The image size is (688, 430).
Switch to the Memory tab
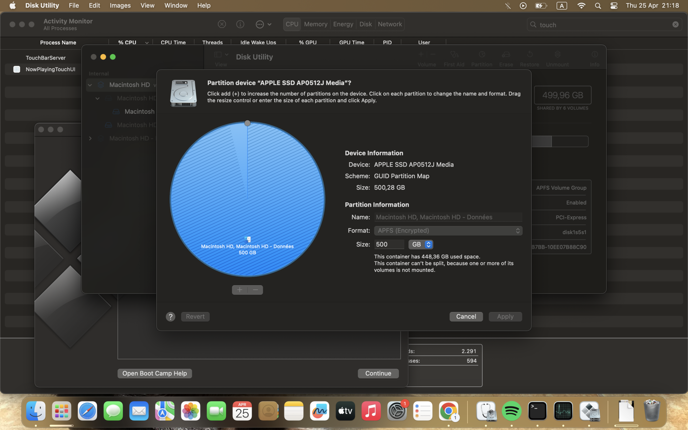click(315, 24)
